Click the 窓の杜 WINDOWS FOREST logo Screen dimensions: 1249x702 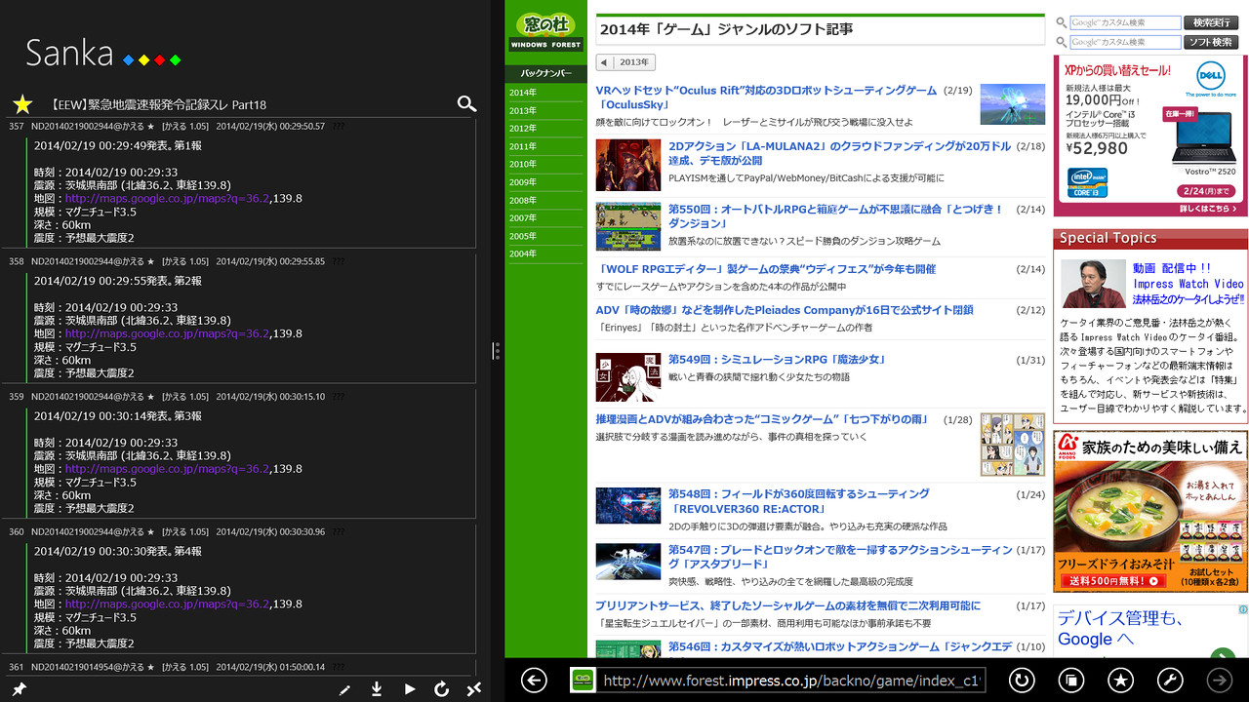tap(545, 32)
